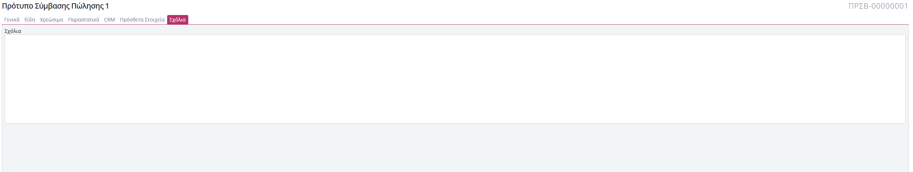The height and width of the screenshot is (172, 913).
Task: Click the title Πρότυπο Σύμβασης Πώλησης 1
Action: click(55, 6)
